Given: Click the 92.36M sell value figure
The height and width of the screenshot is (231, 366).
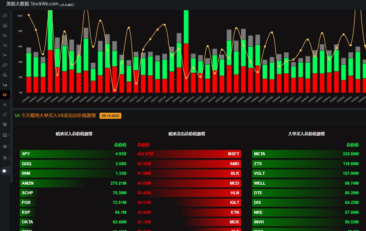Looking at the screenshot, I should pos(144,164).
